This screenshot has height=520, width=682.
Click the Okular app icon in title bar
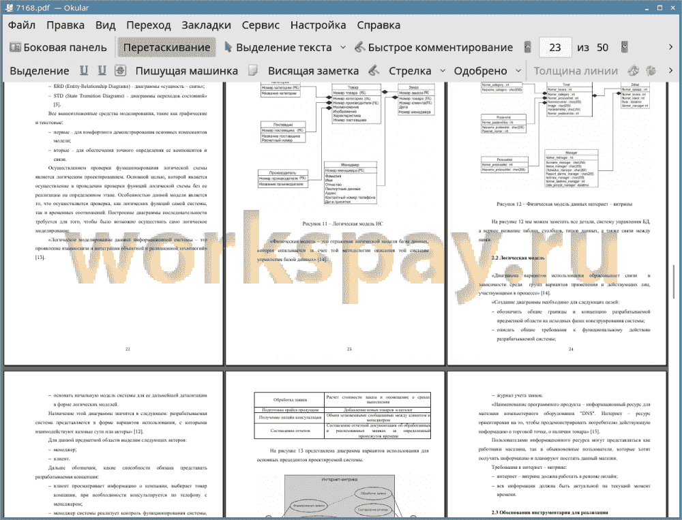coord(9,7)
